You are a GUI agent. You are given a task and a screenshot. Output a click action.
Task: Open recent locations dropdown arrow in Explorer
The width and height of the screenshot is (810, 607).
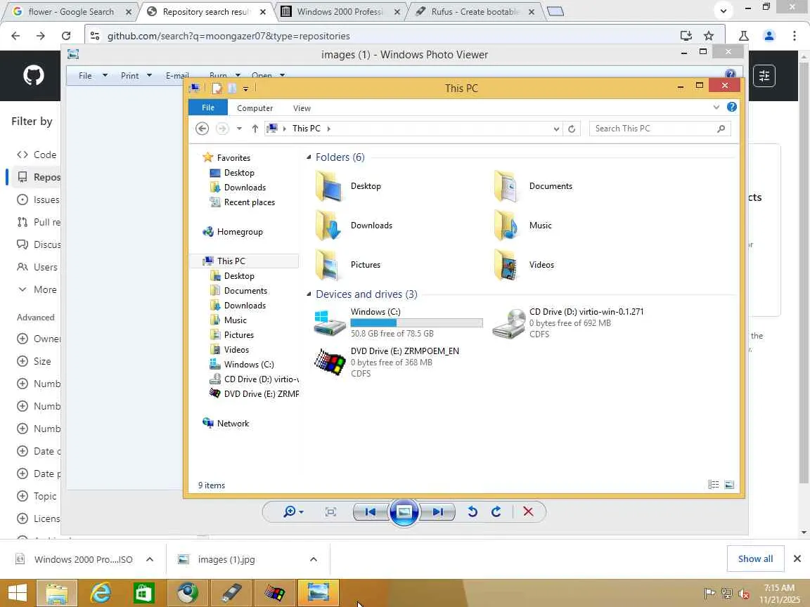tap(239, 129)
